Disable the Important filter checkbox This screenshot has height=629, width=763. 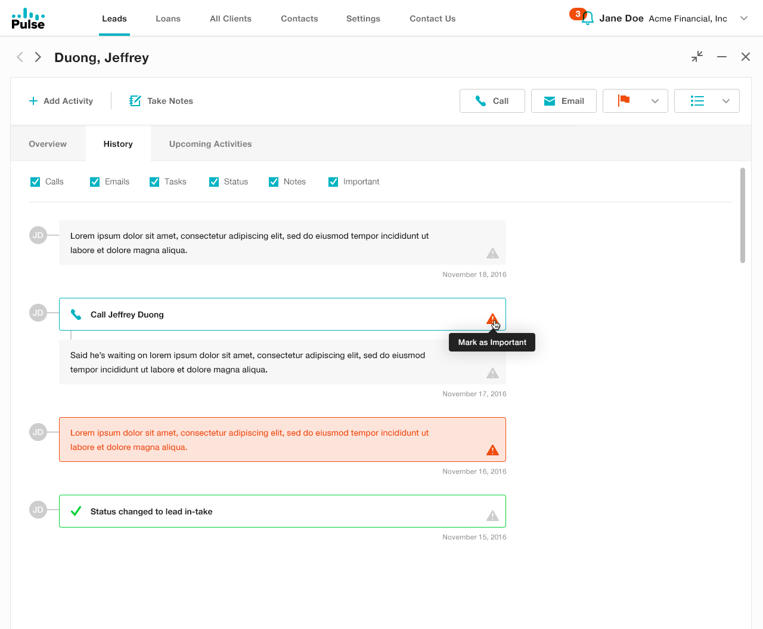tap(333, 182)
